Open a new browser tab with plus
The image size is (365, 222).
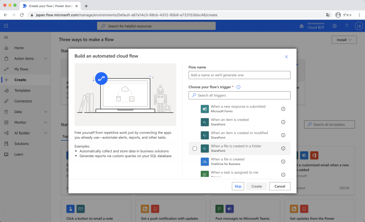86,6
